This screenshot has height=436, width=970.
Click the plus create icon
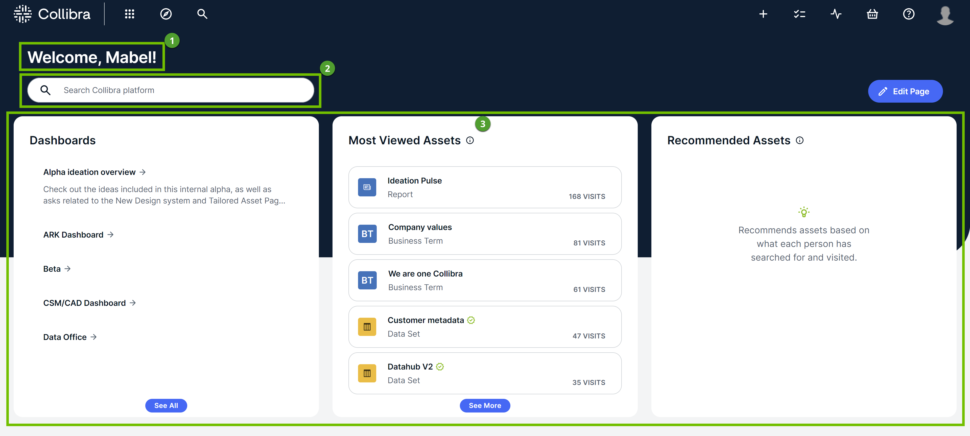click(763, 14)
